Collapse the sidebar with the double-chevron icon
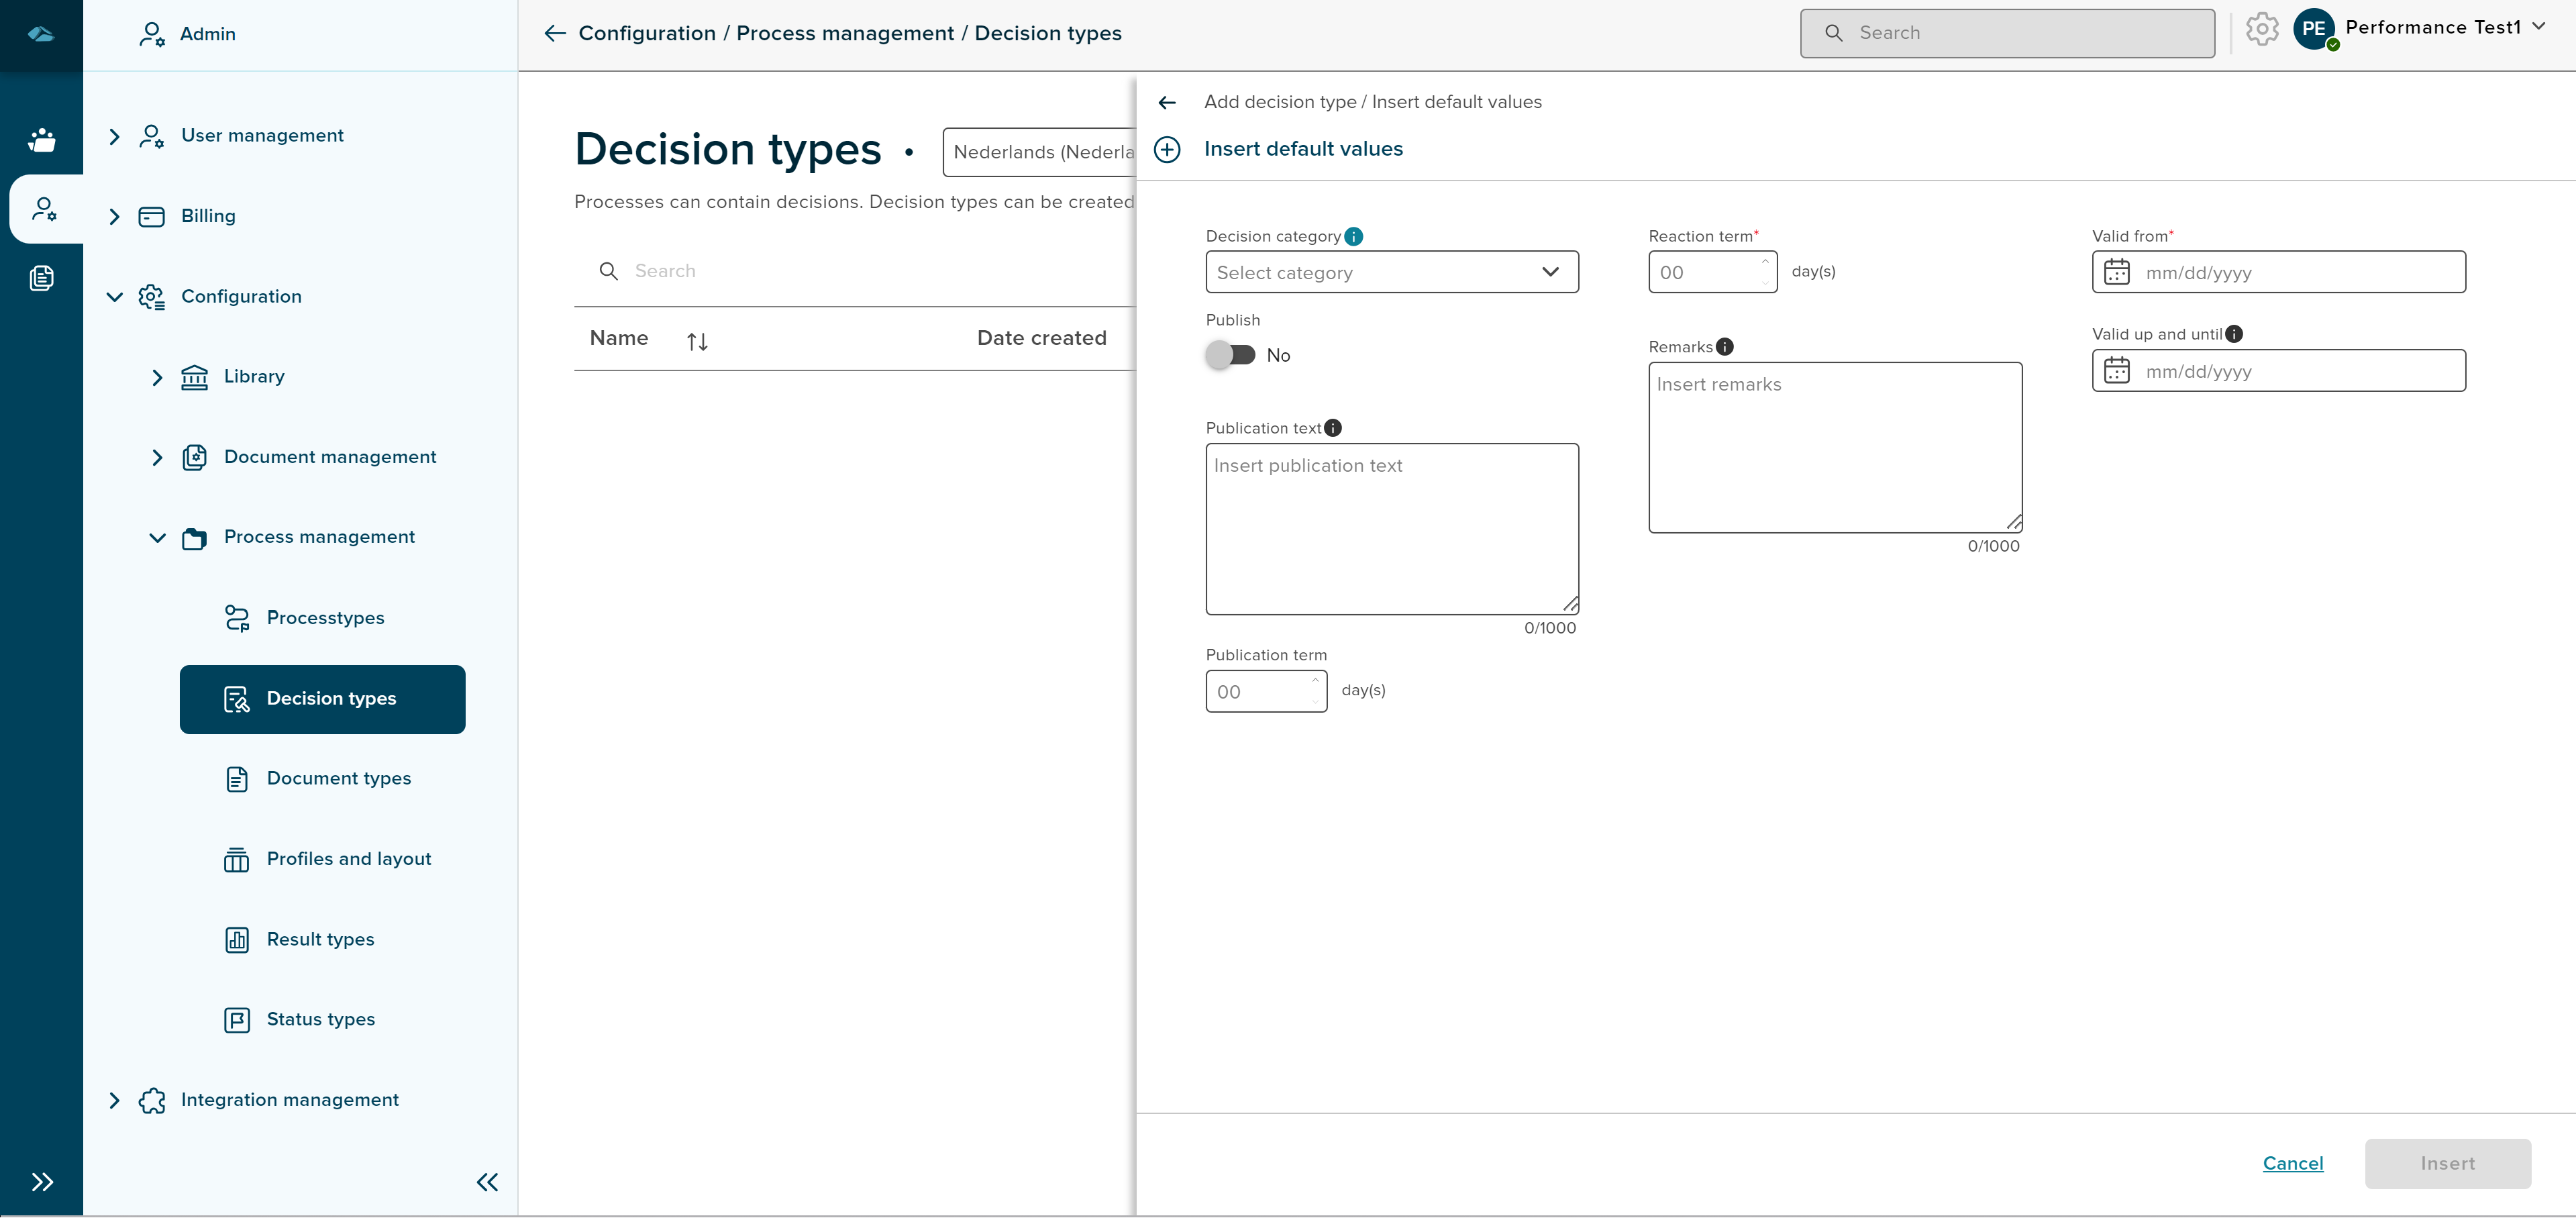This screenshot has width=2576, height=1218. tap(487, 1182)
